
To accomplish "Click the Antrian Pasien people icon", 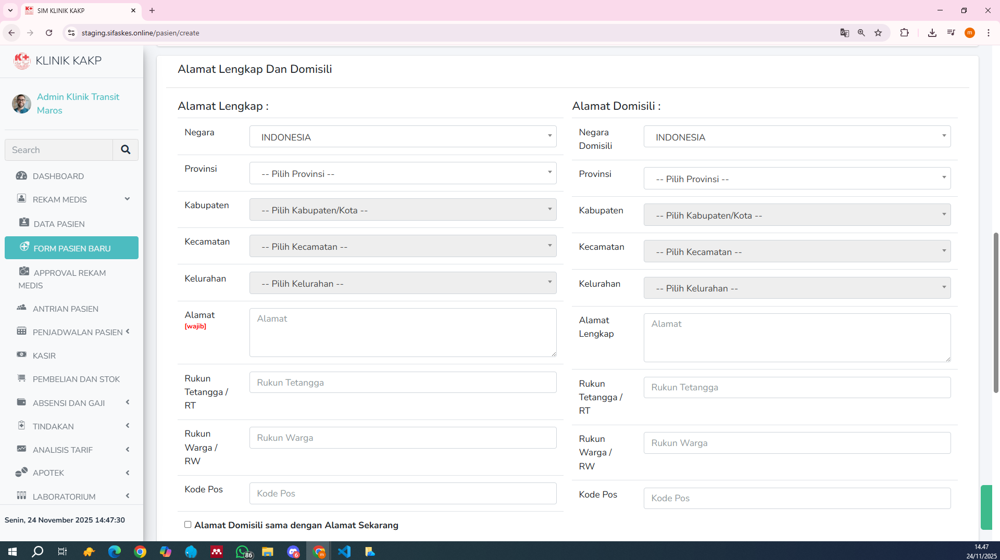I will (21, 308).
